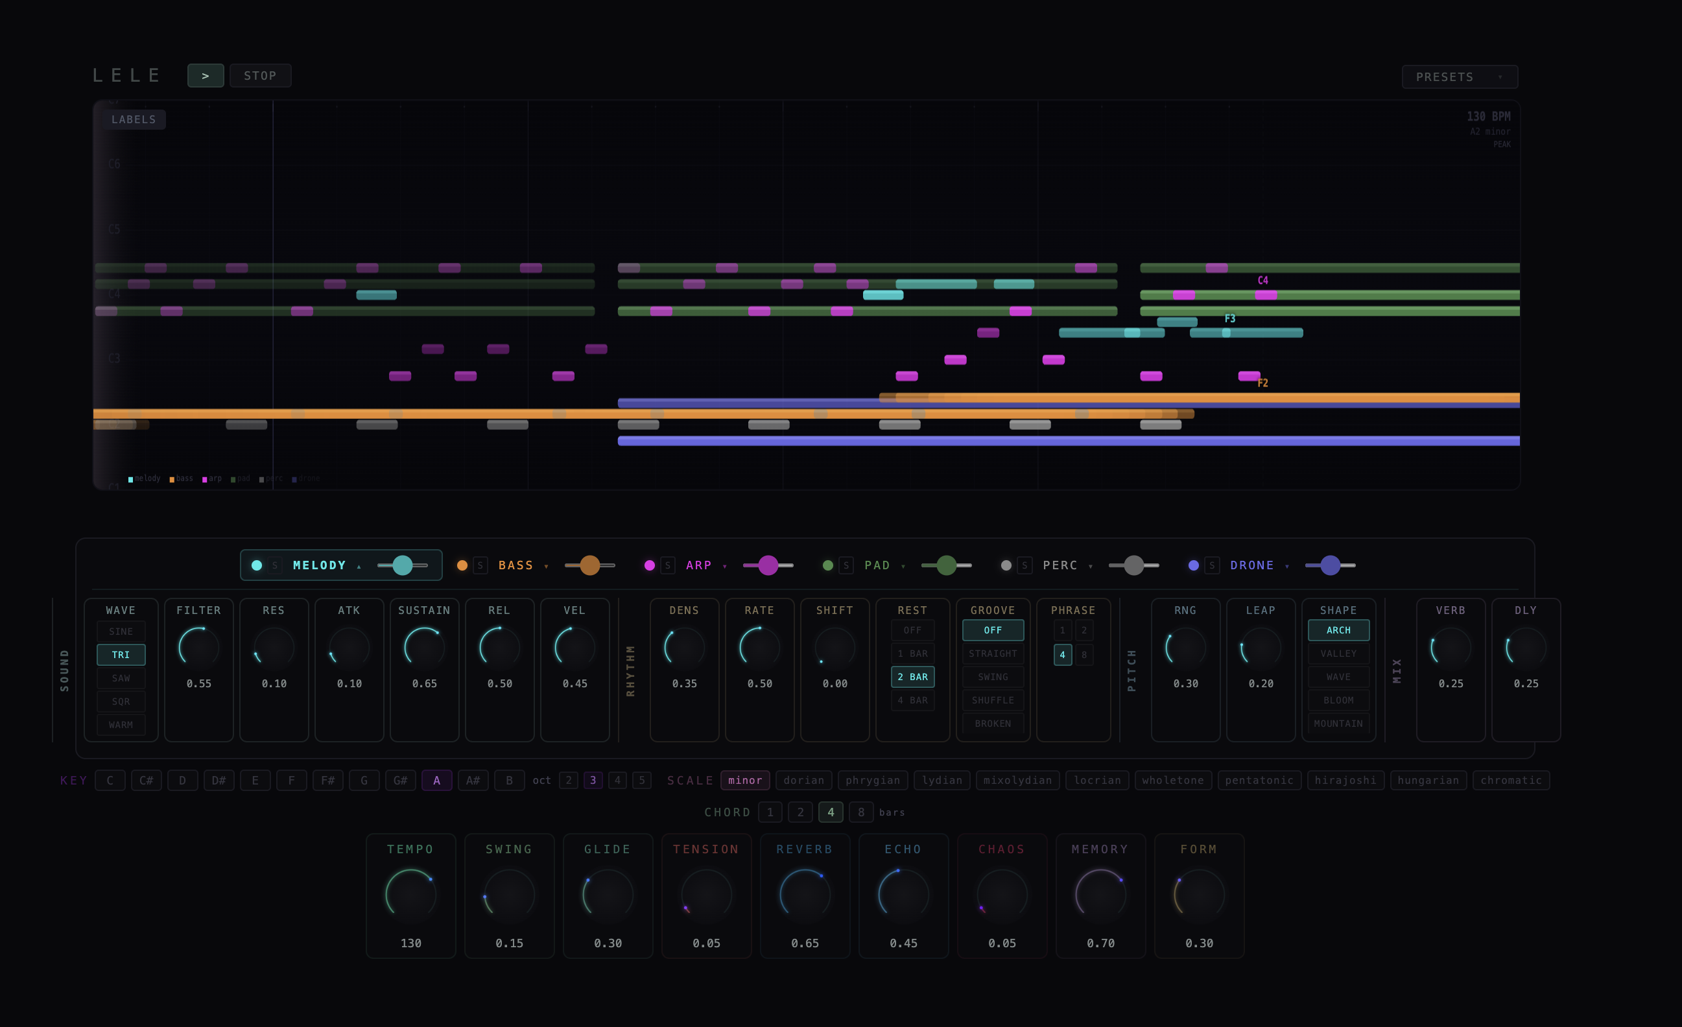Select the SAW waveform for the sound
Screen dimensions: 1682x1027
tap(120, 678)
